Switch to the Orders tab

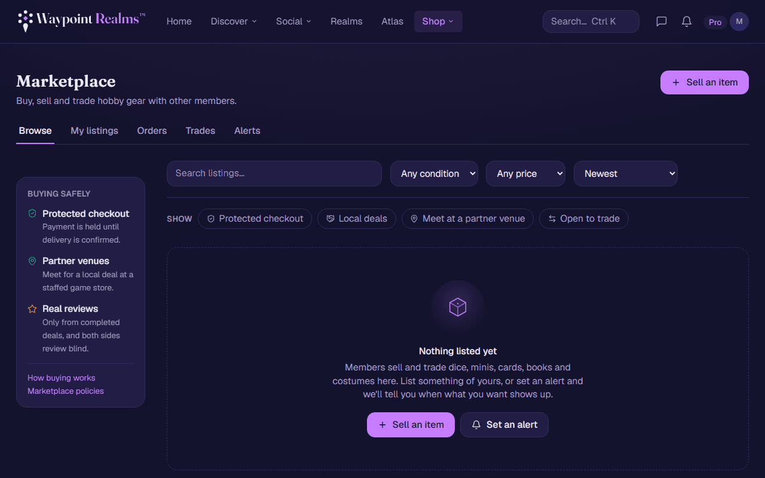point(152,131)
